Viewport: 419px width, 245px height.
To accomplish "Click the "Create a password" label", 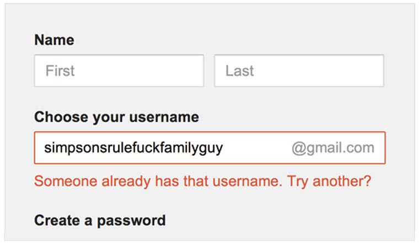I will tap(100, 220).
